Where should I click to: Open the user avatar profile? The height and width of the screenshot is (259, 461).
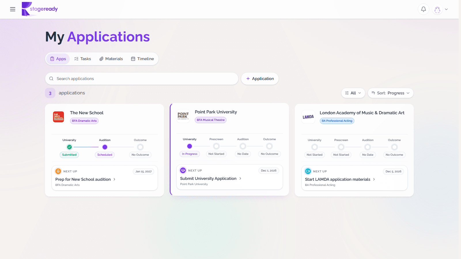point(437,9)
